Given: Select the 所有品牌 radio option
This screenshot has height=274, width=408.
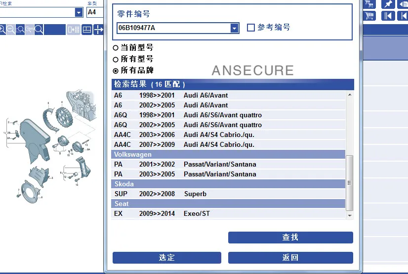Looking at the screenshot, I should click(x=116, y=70).
